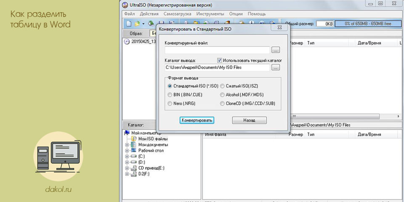Click the Общий размер 0KB field
Viewport: 404px width, 202px height.
point(324,24)
